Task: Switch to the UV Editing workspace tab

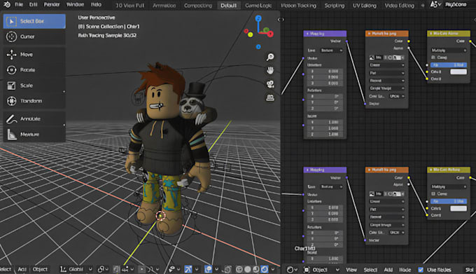Action: 365,6
